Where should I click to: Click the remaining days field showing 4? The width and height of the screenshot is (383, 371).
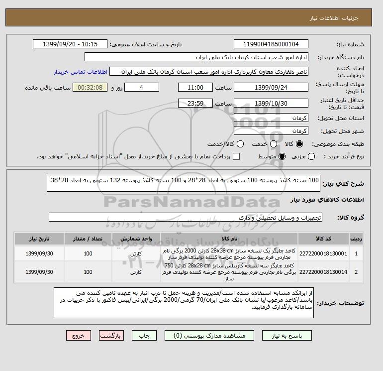pos(142,87)
